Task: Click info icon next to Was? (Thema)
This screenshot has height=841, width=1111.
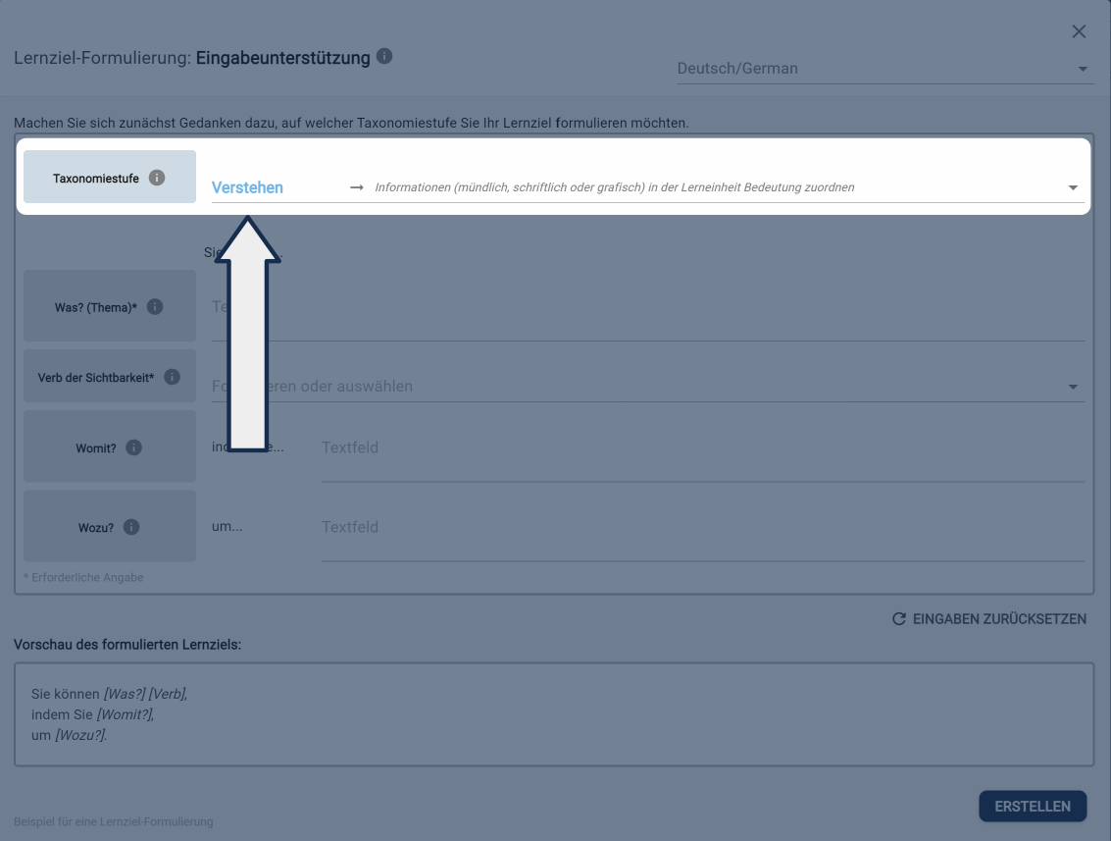Action: point(155,306)
